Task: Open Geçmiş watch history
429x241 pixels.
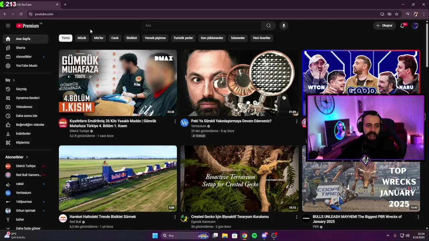Action: (25, 89)
